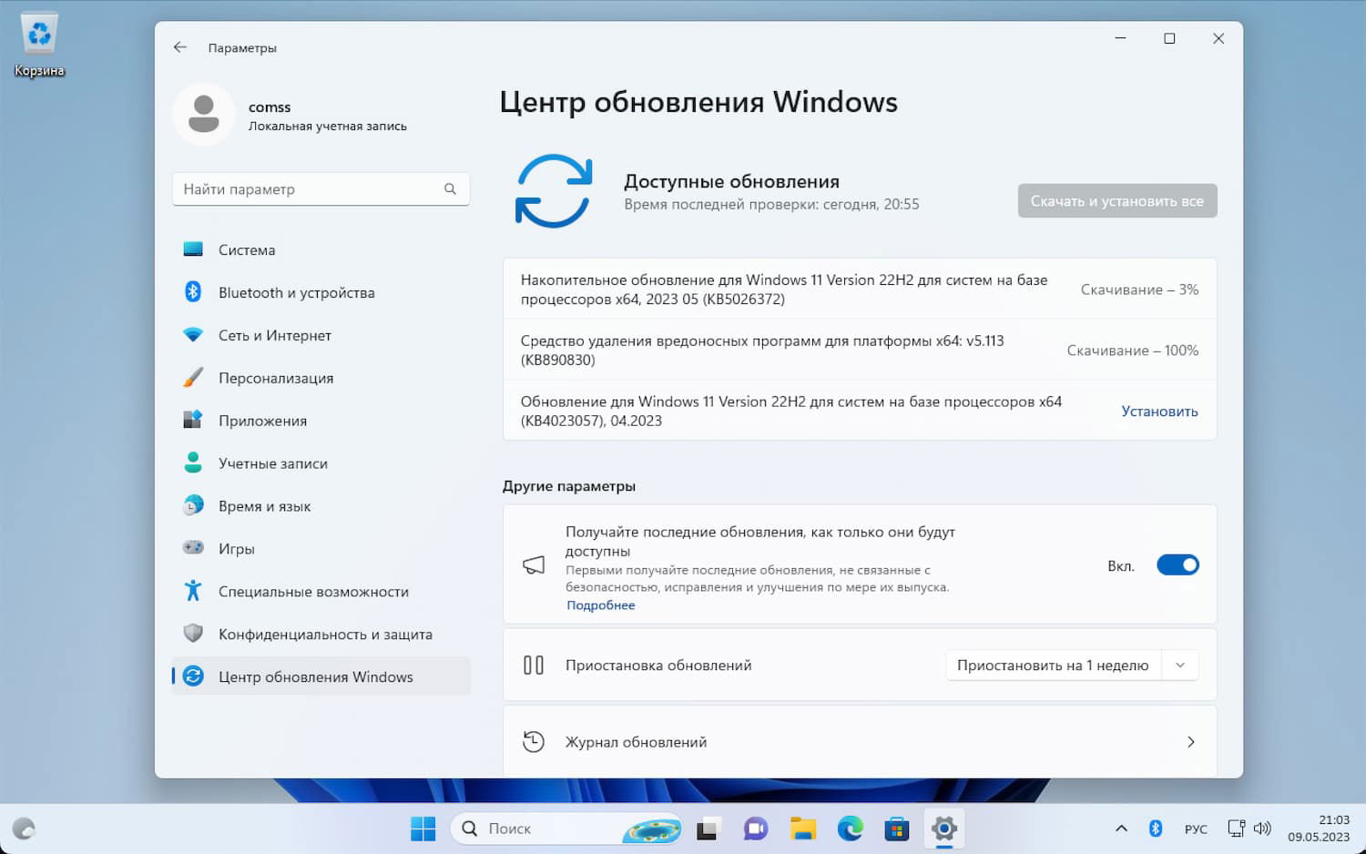This screenshot has height=854, width=1366.
Task: Click the megaphone icon beside latest updates option
Action: point(534,565)
